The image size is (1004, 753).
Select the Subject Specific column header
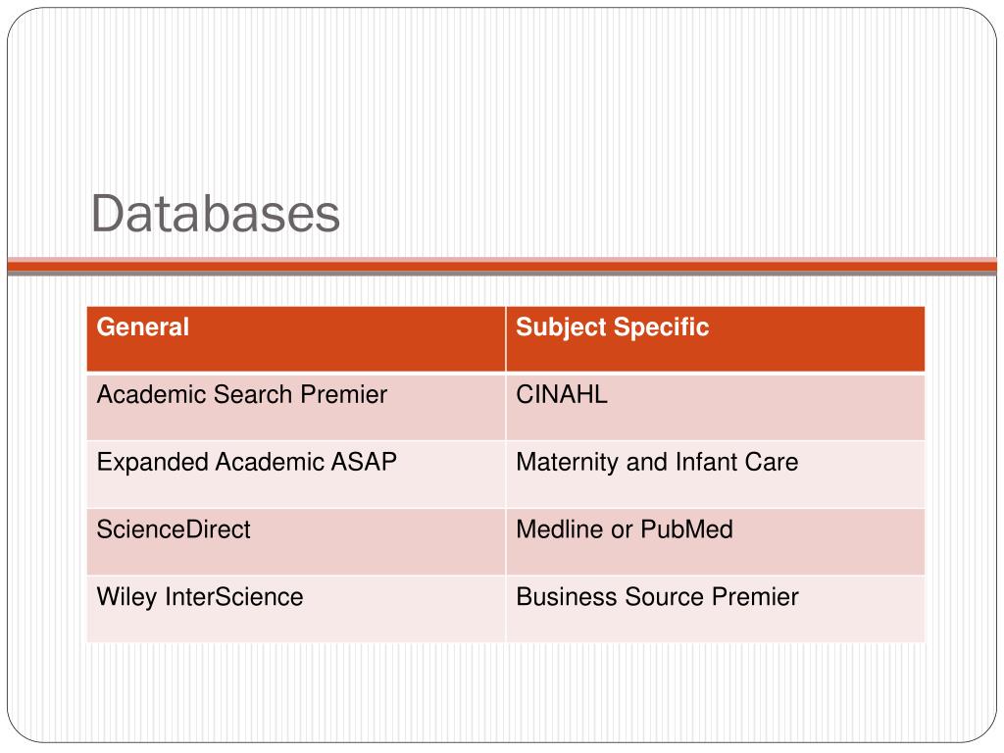coord(715,338)
